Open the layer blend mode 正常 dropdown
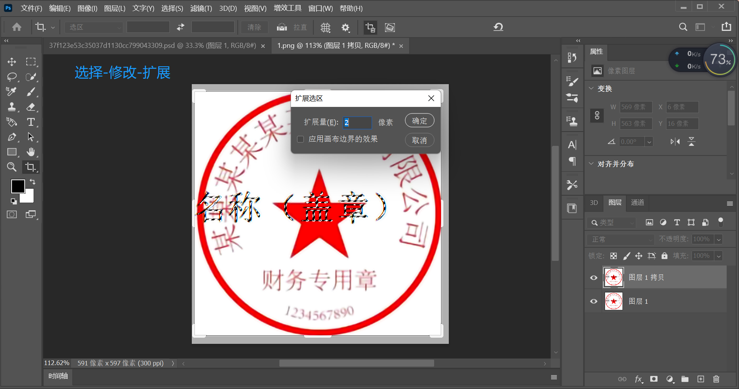 click(621, 239)
